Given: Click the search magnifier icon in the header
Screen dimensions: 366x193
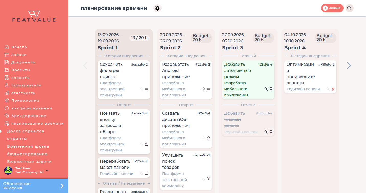Looking at the screenshot, I should point(349,8).
